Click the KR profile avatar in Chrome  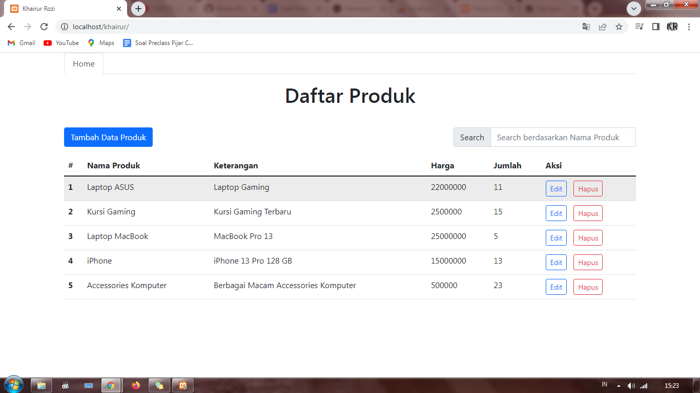pyautogui.click(x=672, y=27)
